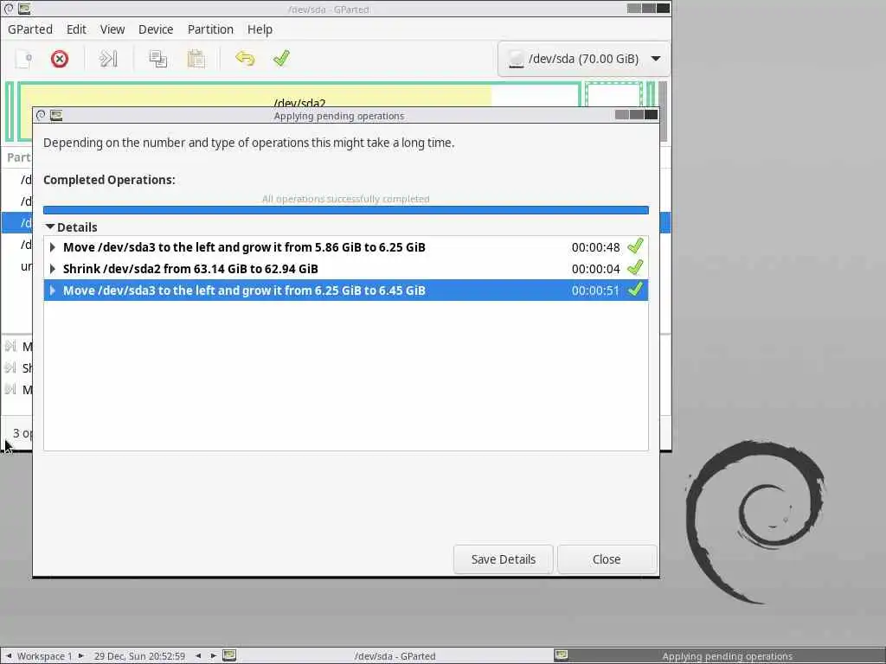Click the Resize/Move partition toolbar icon
The width and height of the screenshot is (886, 664).
(x=108, y=59)
